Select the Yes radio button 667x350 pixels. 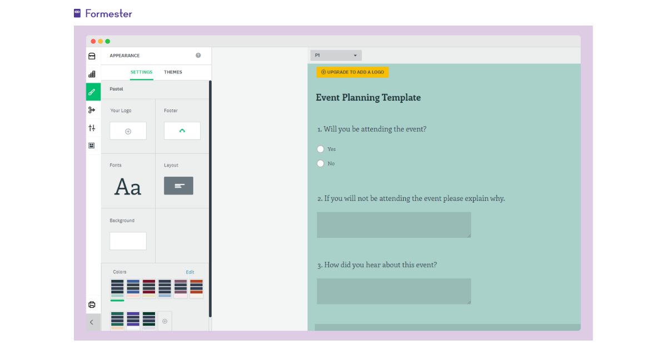tap(320, 149)
